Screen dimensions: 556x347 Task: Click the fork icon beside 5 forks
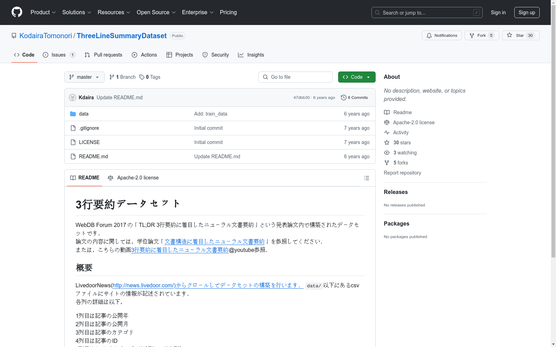(x=387, y=163)
